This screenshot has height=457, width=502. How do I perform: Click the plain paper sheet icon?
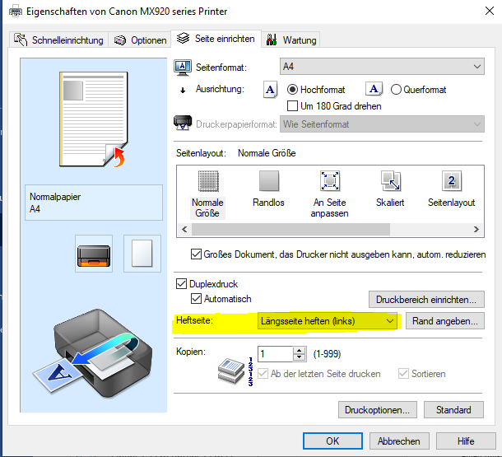pos(142,254)
